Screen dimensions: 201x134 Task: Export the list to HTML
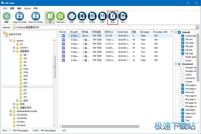(x=92, y=17)
